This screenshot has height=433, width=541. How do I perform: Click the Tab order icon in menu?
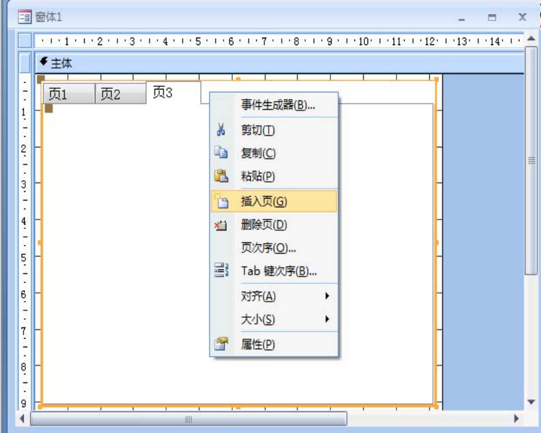click(221, 271)
